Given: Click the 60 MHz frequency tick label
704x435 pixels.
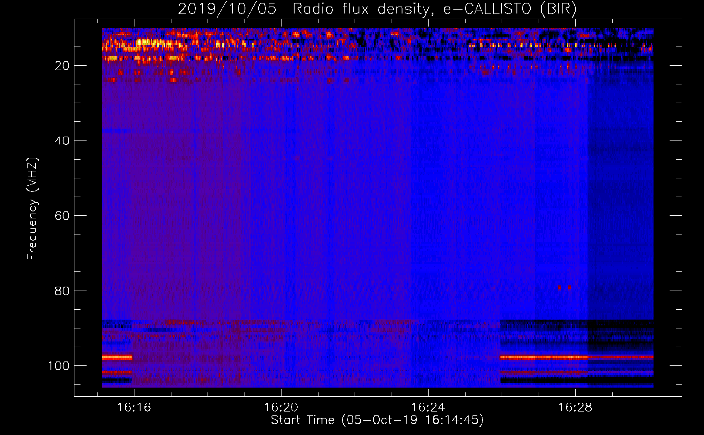Looking at the screenshot, I should pos(62,216).
